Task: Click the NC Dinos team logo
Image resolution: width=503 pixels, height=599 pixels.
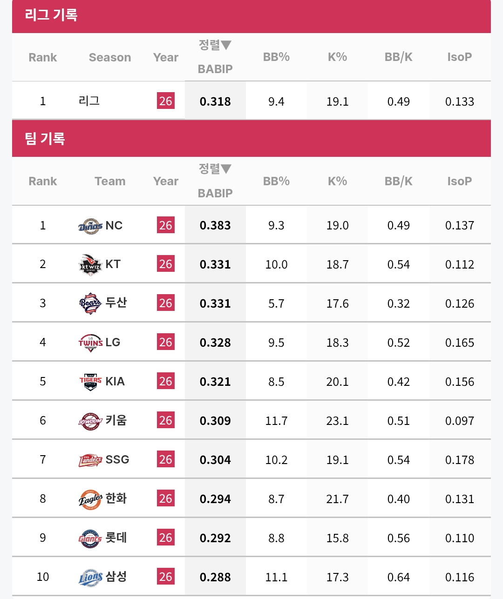Action: (x=90, y=226)
